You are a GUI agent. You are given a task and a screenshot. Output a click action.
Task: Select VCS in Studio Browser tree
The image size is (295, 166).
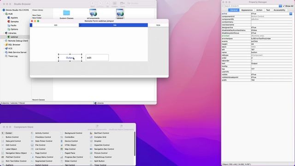pyautogui.click(x=10, y=48)
